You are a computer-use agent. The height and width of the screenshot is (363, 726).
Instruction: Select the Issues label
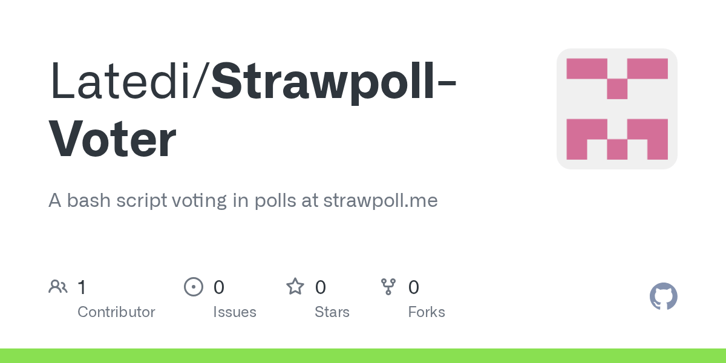234,312
